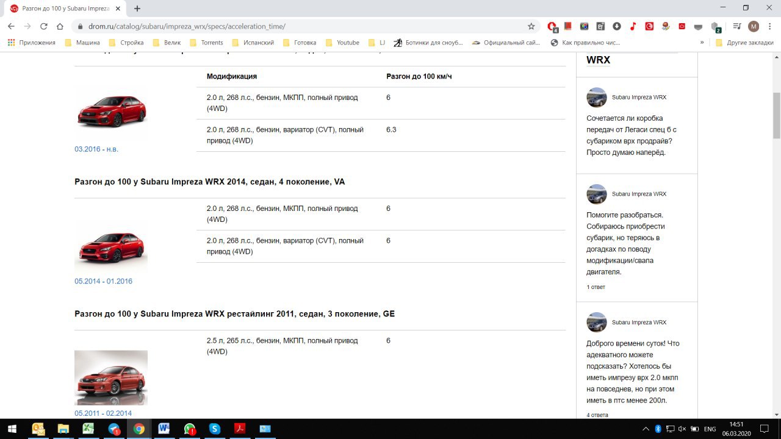Open question about коробка передач от Легаси
781x439 pixels.
point(632,135)
